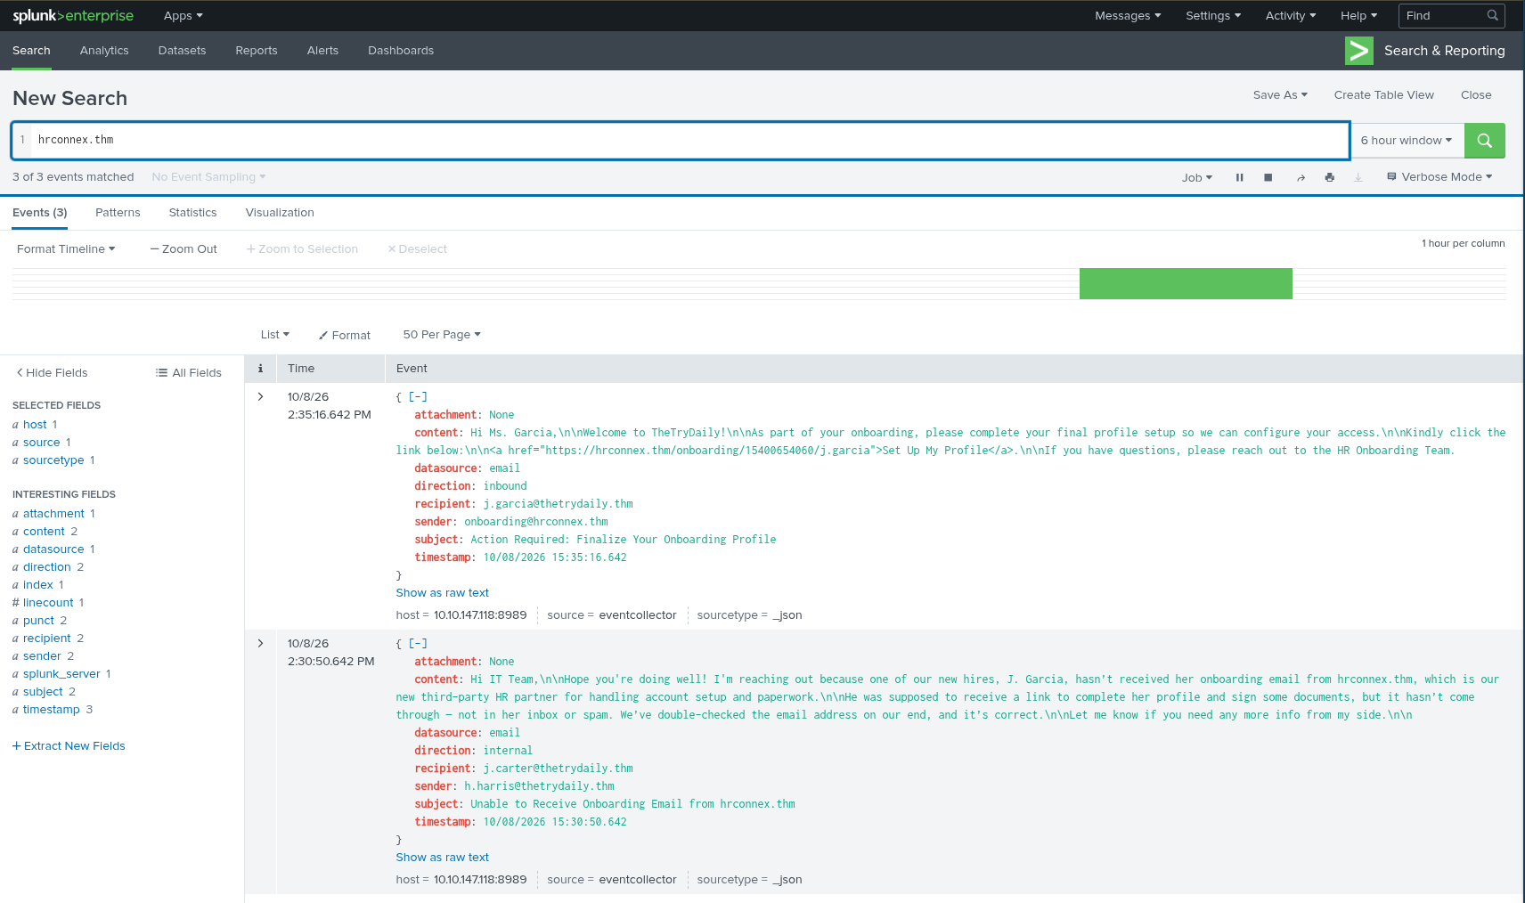This screenshot has width=1525, height=903.
Task: Switch to the Patterns tab
Action: (x=118, y=213)
